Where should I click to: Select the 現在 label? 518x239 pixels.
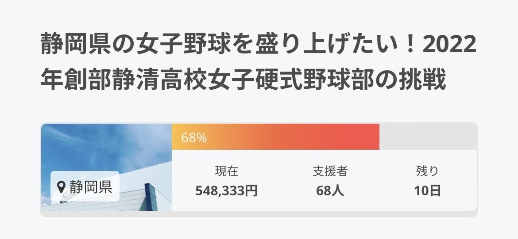226,171
